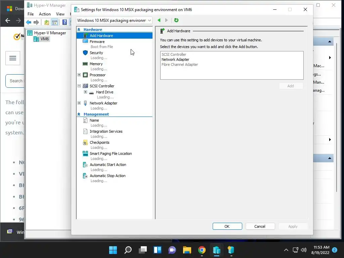
Task: Open the View menu in Hyper-V Manager
Action: pos(60,14)
